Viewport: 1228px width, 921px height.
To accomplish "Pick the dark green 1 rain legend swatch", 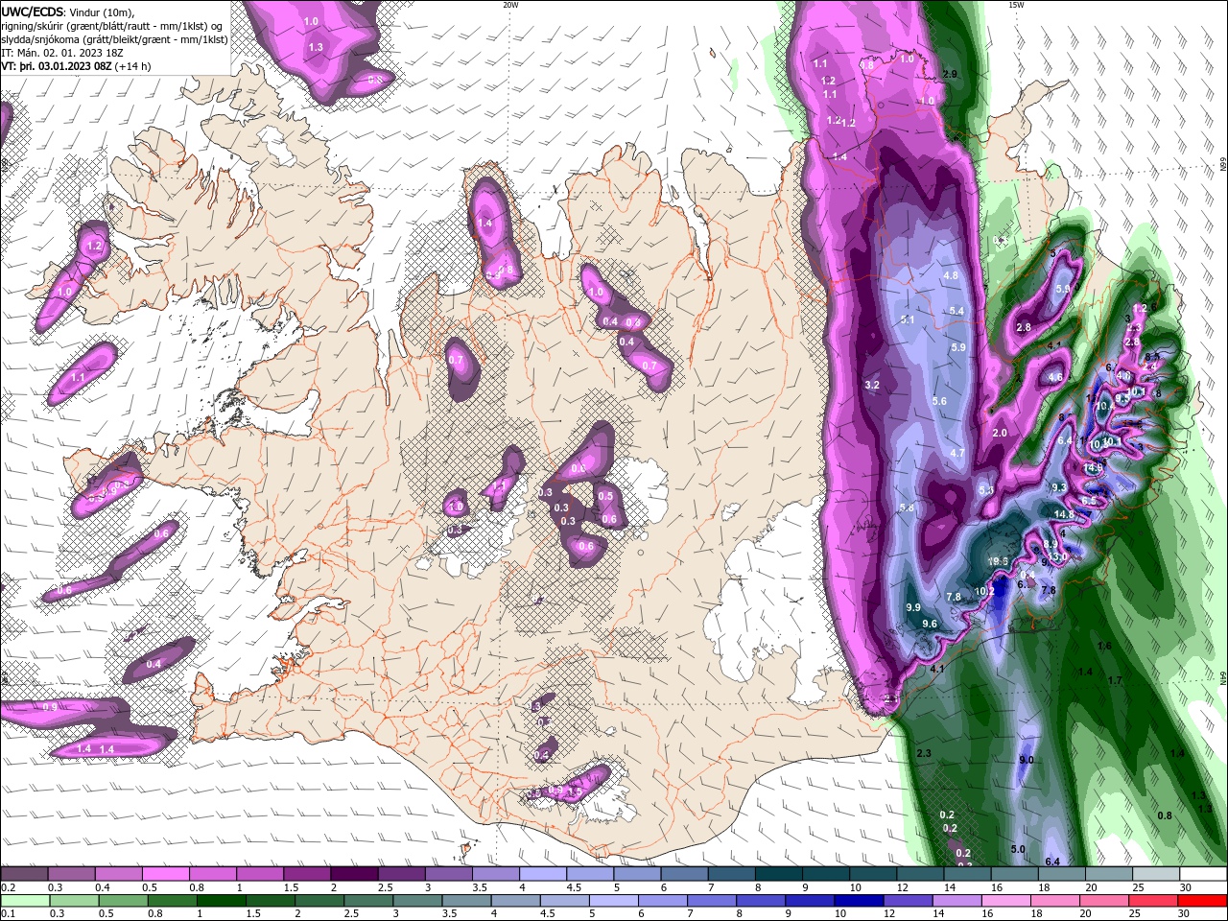I will tap(220, 901).
